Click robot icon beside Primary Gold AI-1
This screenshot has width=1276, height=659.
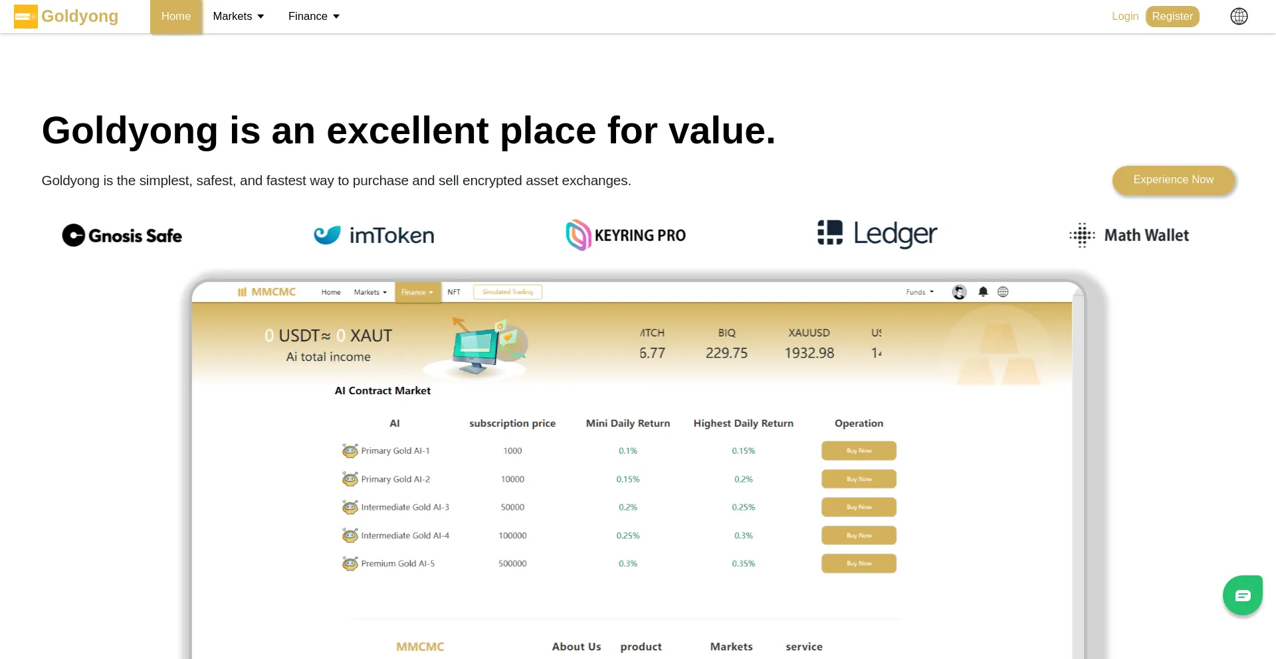pos(350,451)
